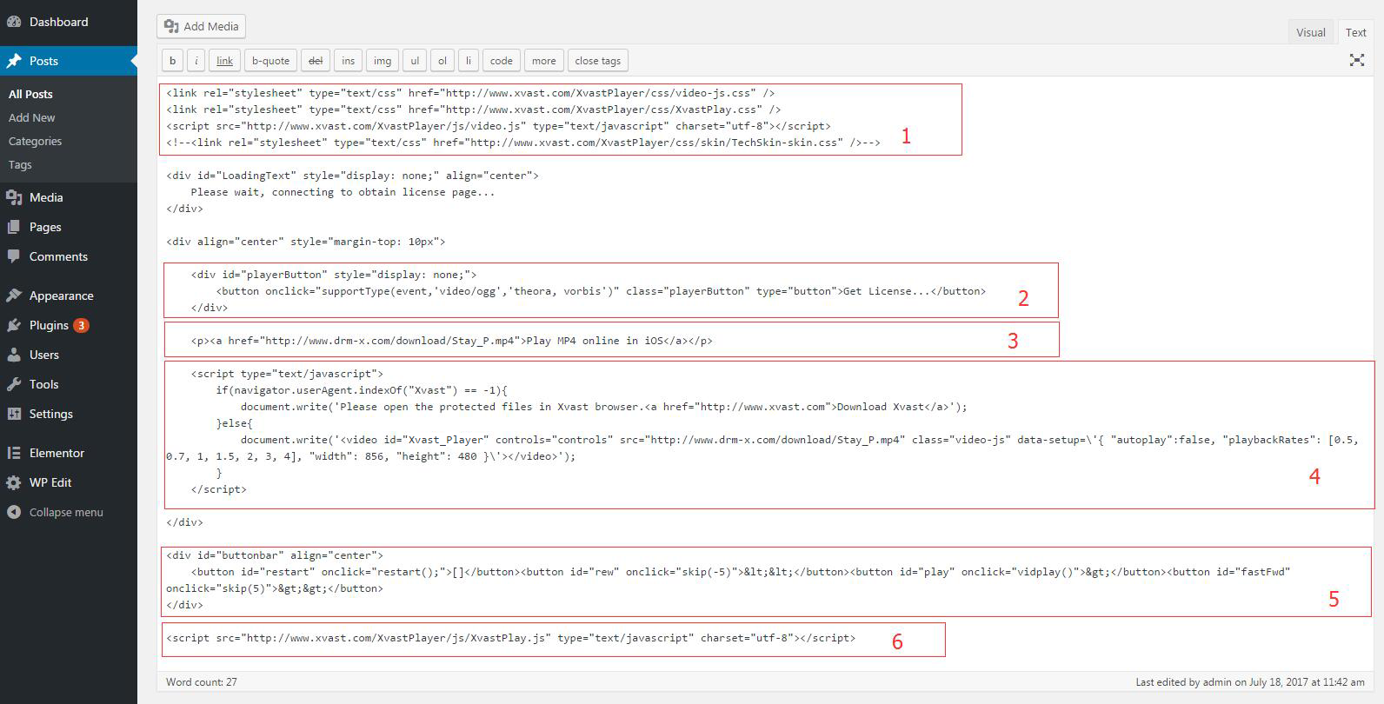1384x704 pixels.
Task: Switch to the Text editor tab
Action: [x=1355, y=32]
